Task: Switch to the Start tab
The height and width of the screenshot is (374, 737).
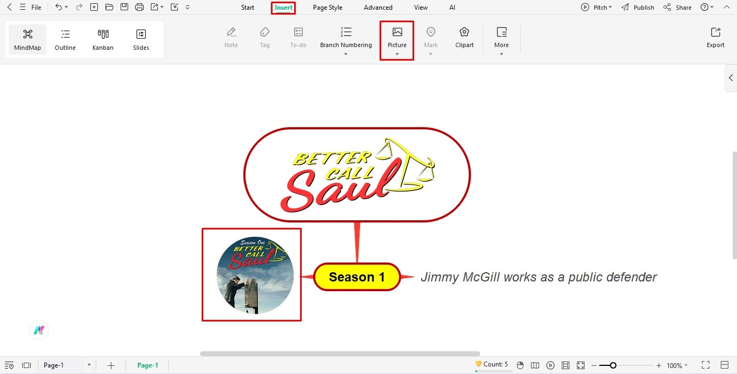Action: pyautogui.click(x=248, y=8)
